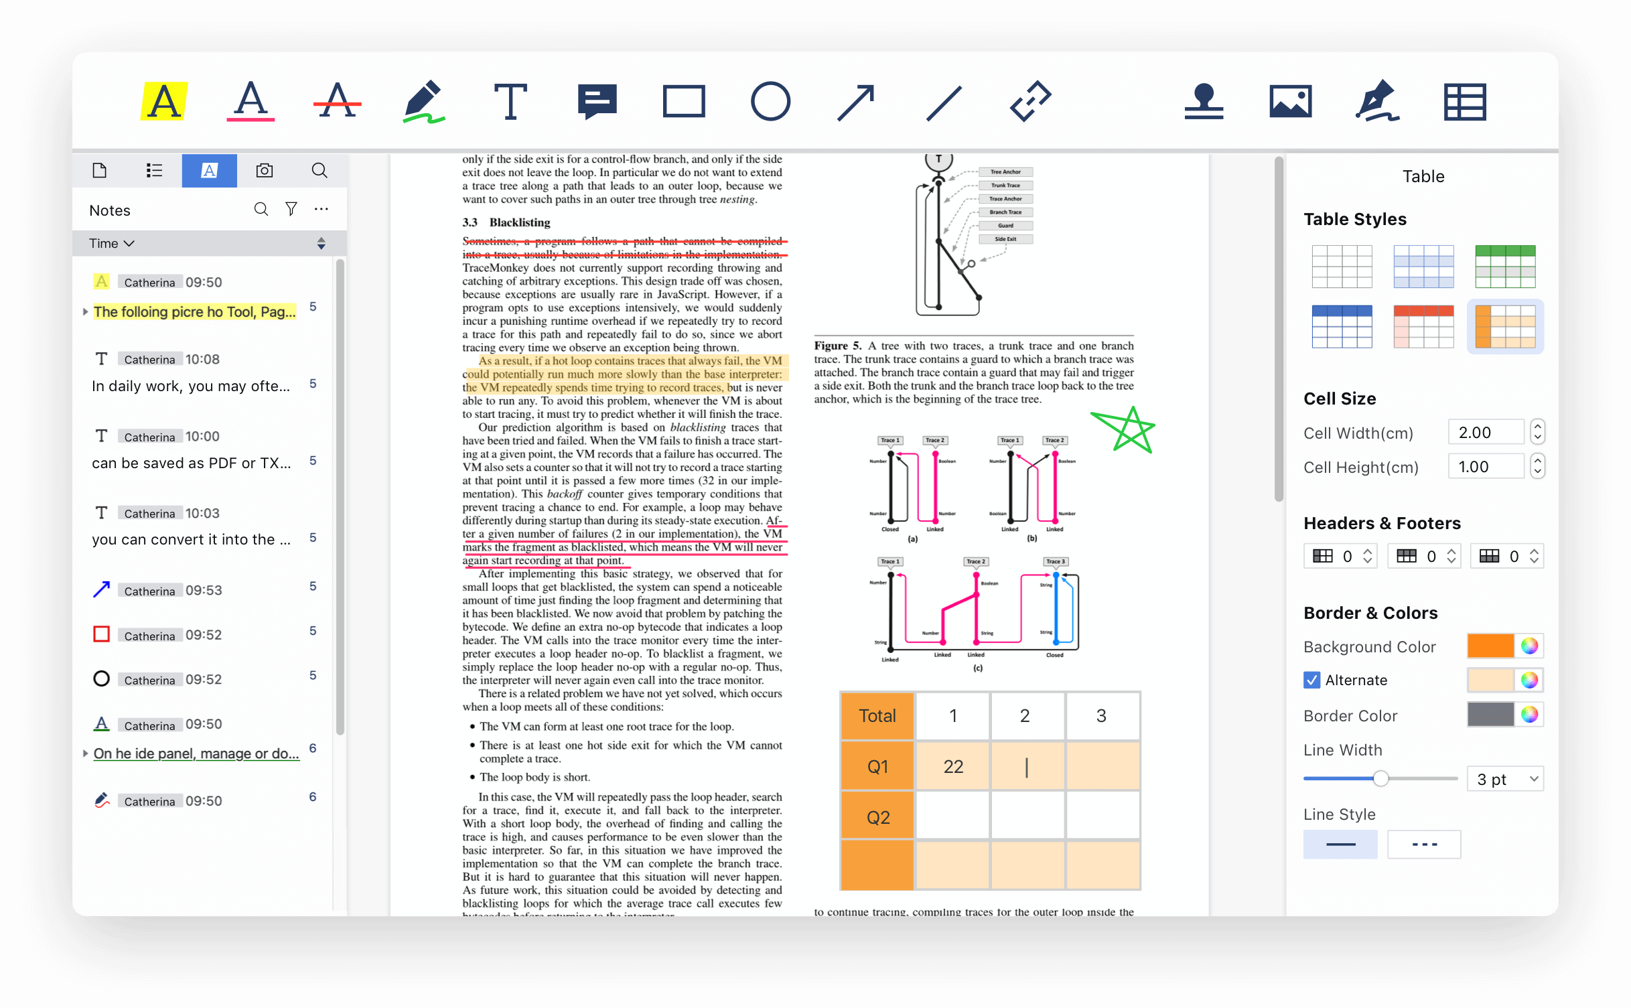Open the Signature tool

pos(1377,102)
